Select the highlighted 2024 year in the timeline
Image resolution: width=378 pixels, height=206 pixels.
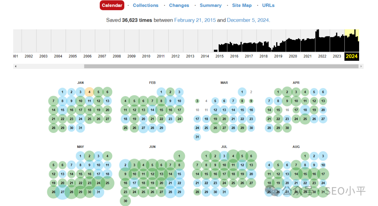click(352, 56)
